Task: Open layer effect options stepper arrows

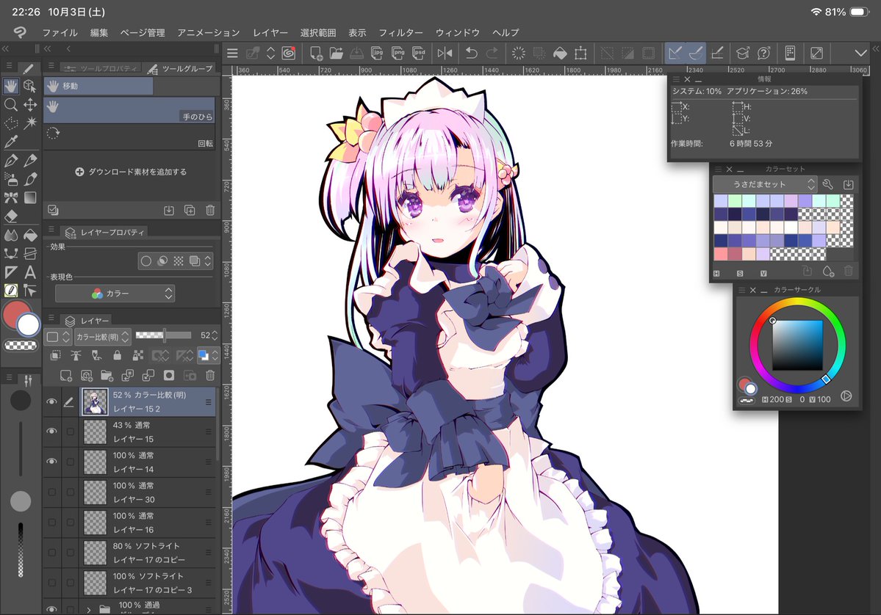Action: point(208,261)
